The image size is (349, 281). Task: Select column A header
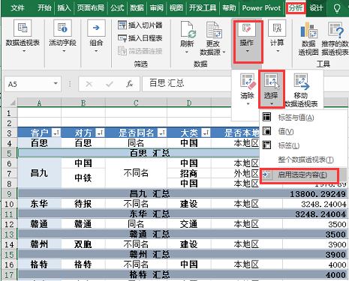coord(39,103)
